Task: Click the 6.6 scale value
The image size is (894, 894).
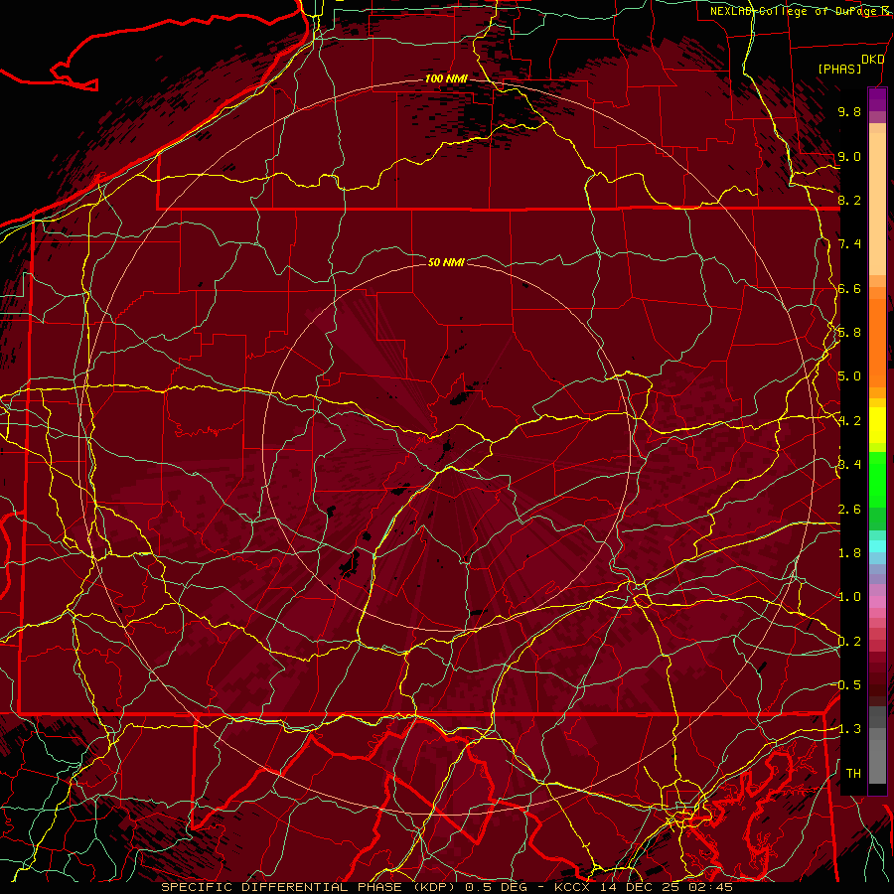Action: tap(849, 288)
